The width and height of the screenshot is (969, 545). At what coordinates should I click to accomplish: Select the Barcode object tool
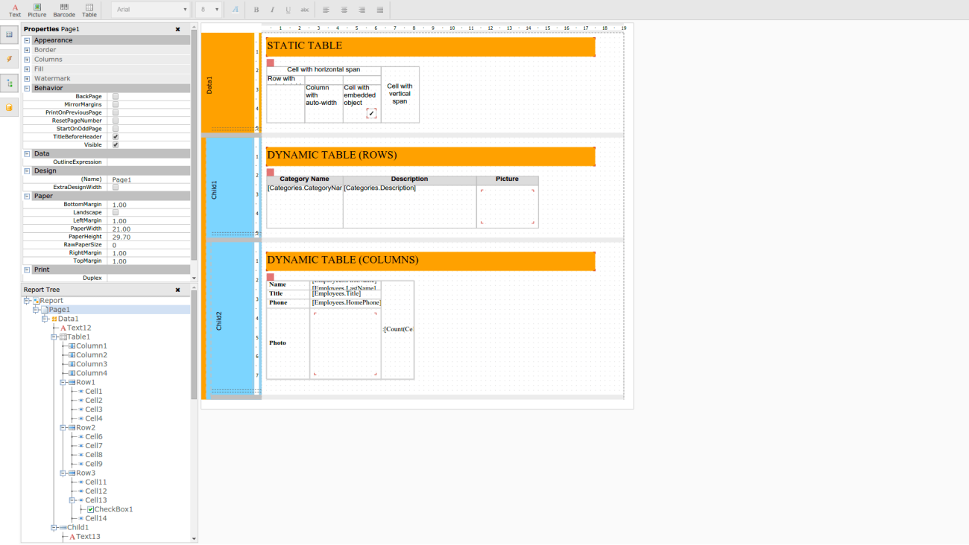64,10
